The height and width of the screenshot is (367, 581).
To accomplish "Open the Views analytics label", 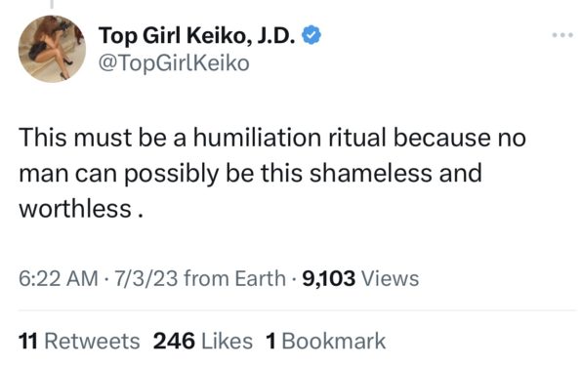I will tap(390, 278).
